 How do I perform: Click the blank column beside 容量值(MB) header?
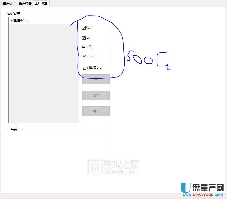[x=74, y=20]
